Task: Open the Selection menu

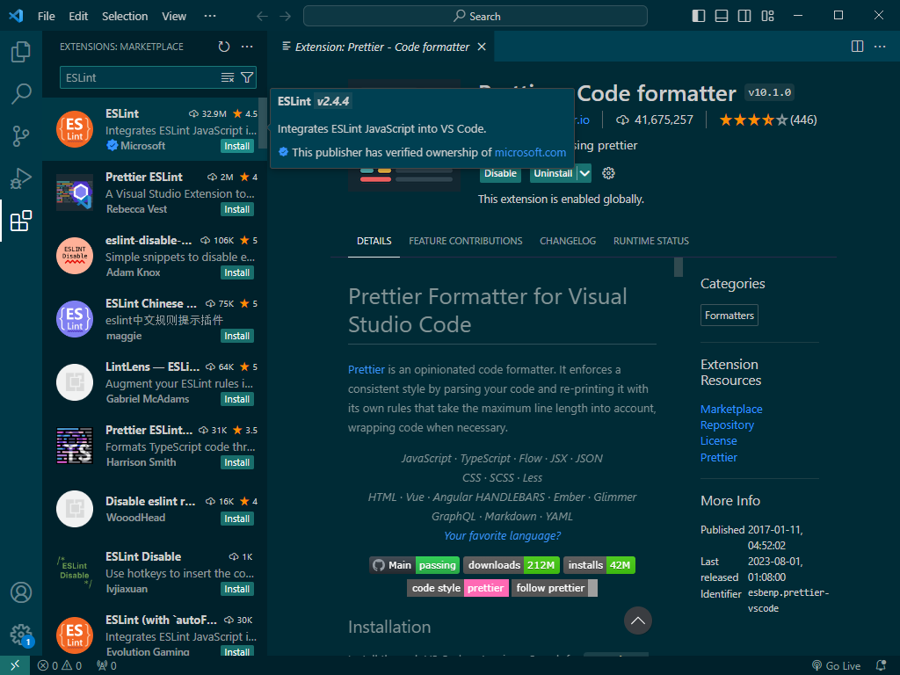Action: [125, 16]
